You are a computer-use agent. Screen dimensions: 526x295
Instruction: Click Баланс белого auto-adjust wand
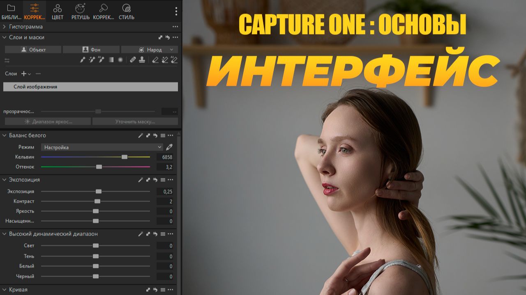click(141, 135)
